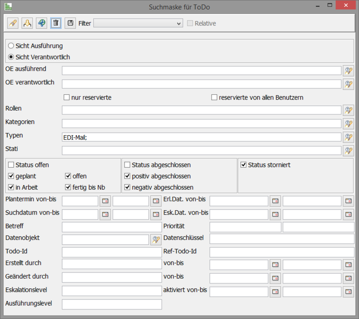Open lookup icon beside Kategorien field
The height and width of the screenshot is (319, 359).
click(348, 124)
